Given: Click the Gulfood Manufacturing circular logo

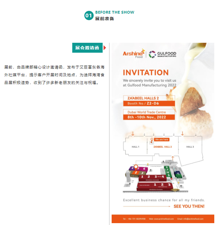Looking at the screenshot, I should tap(152, 54).
